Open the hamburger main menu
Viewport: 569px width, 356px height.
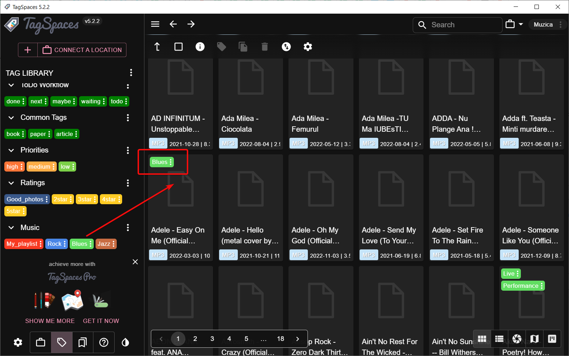click(x=155, y=24)
